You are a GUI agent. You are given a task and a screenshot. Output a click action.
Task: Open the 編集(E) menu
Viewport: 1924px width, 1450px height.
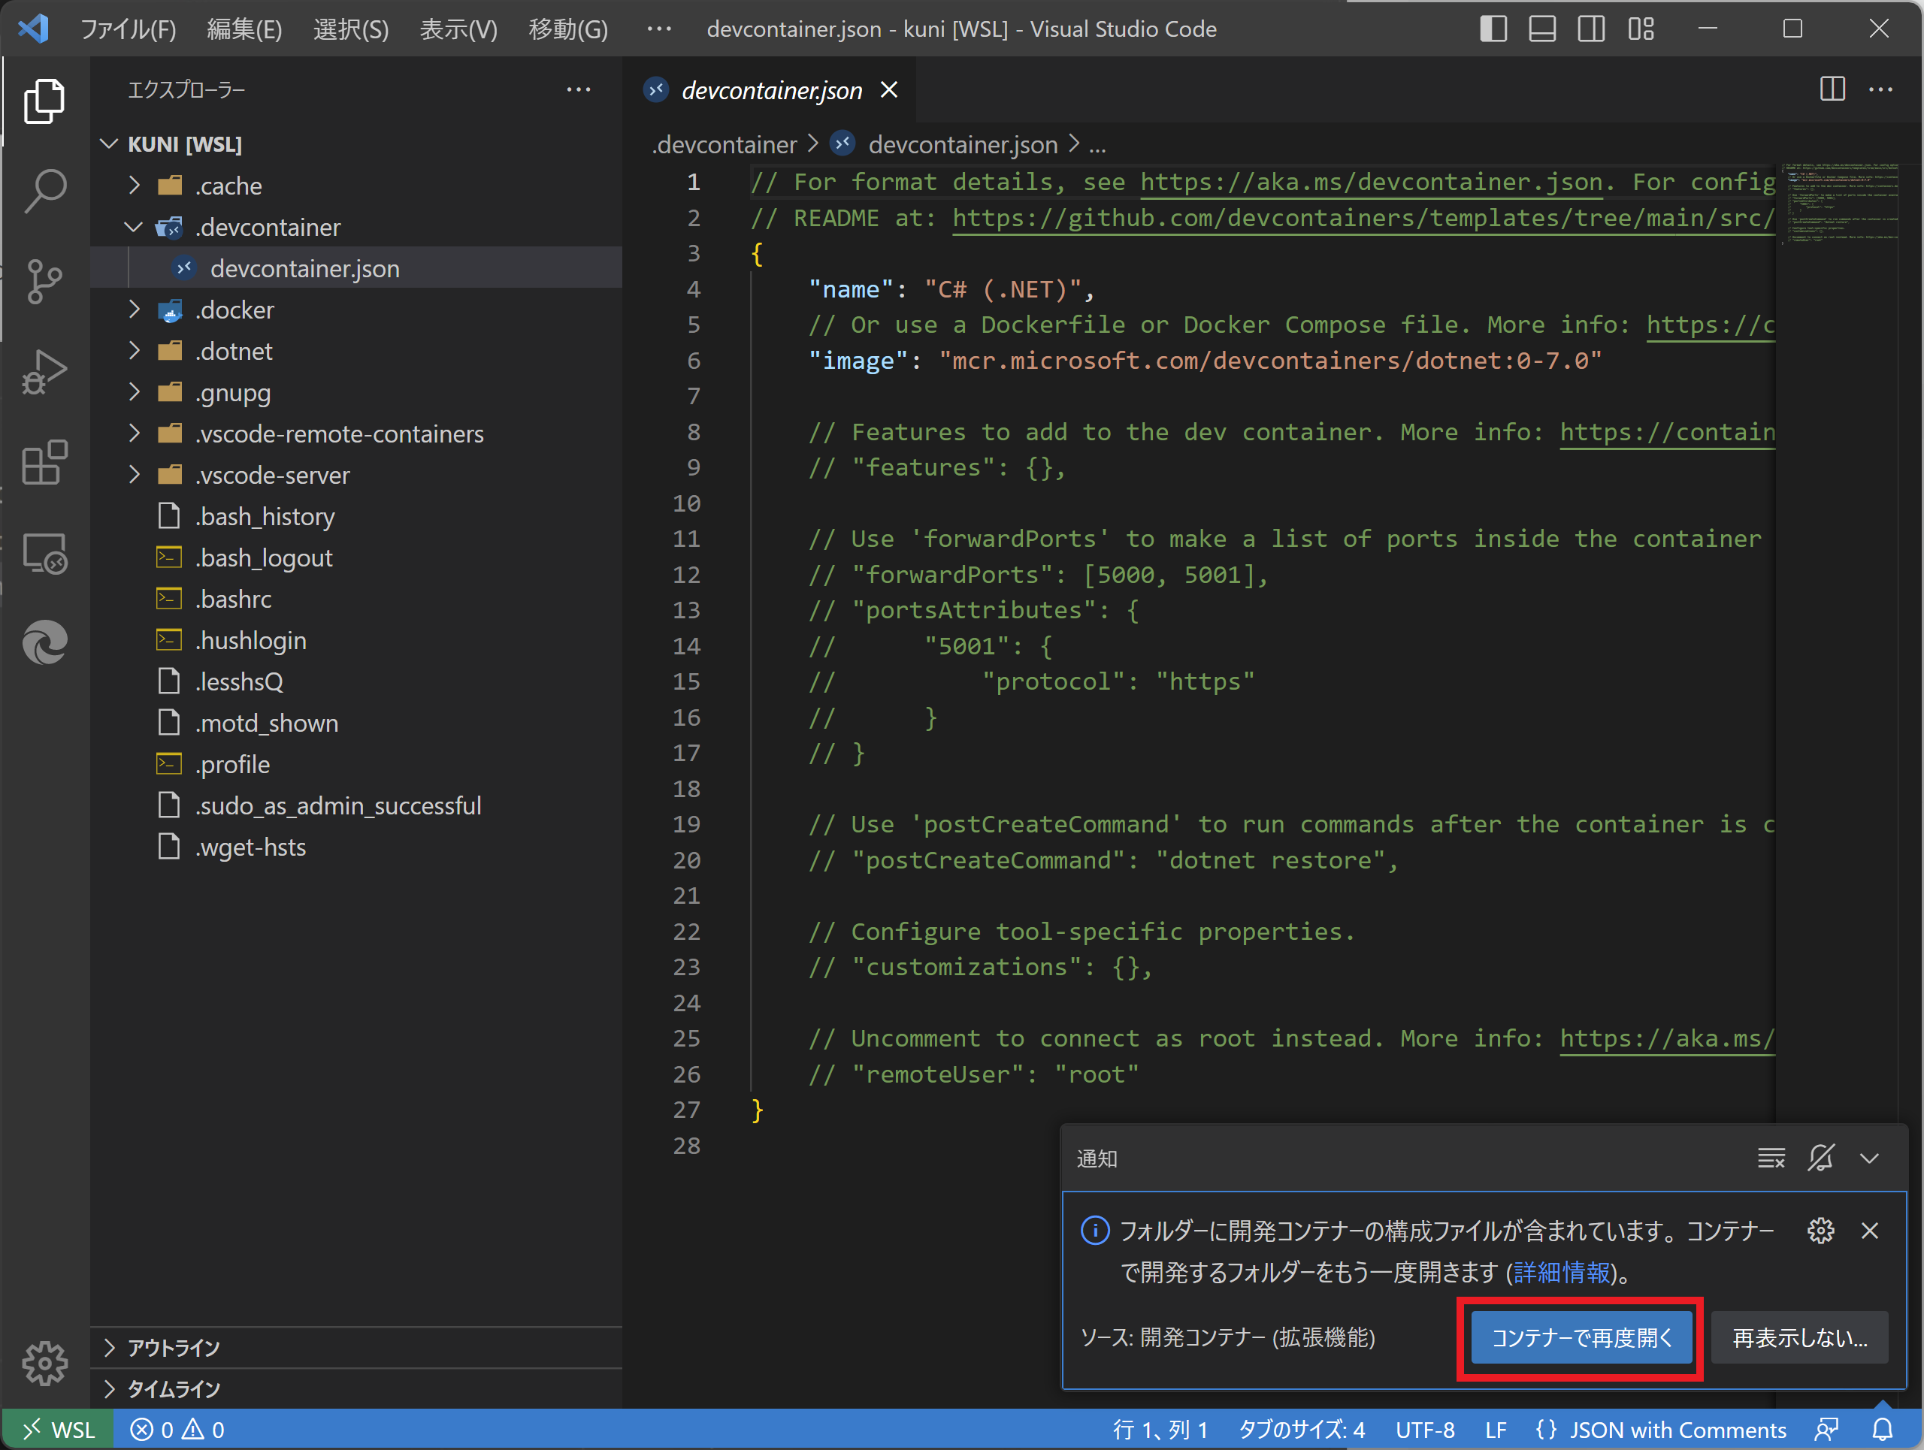[244, 29]
